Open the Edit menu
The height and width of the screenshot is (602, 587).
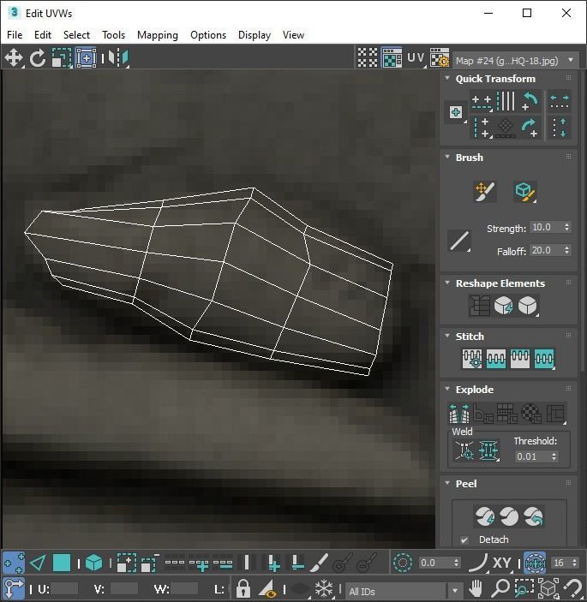43,35
